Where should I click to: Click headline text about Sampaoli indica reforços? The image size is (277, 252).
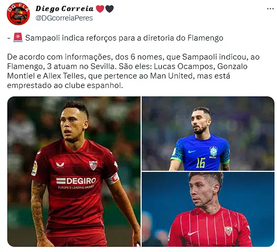tap(124, 38)
